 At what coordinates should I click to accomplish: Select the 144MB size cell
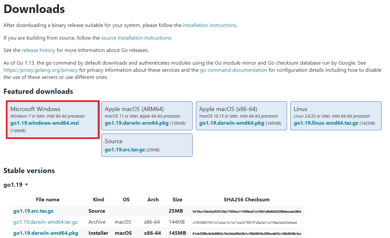177,222
